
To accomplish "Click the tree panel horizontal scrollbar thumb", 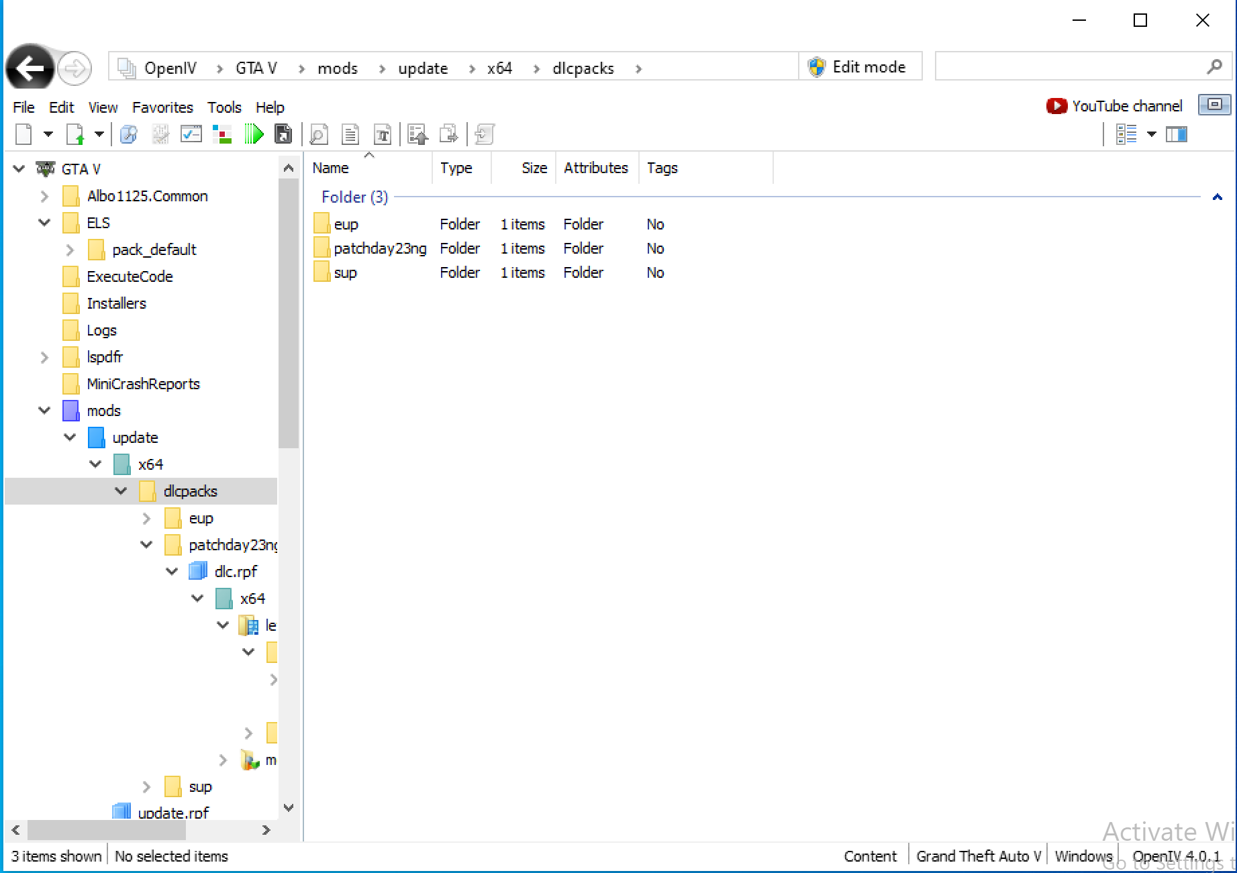I will [106, 830].
